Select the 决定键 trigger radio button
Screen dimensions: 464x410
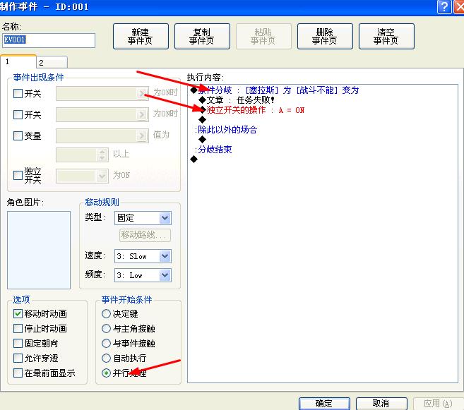(x=106, y=313)
